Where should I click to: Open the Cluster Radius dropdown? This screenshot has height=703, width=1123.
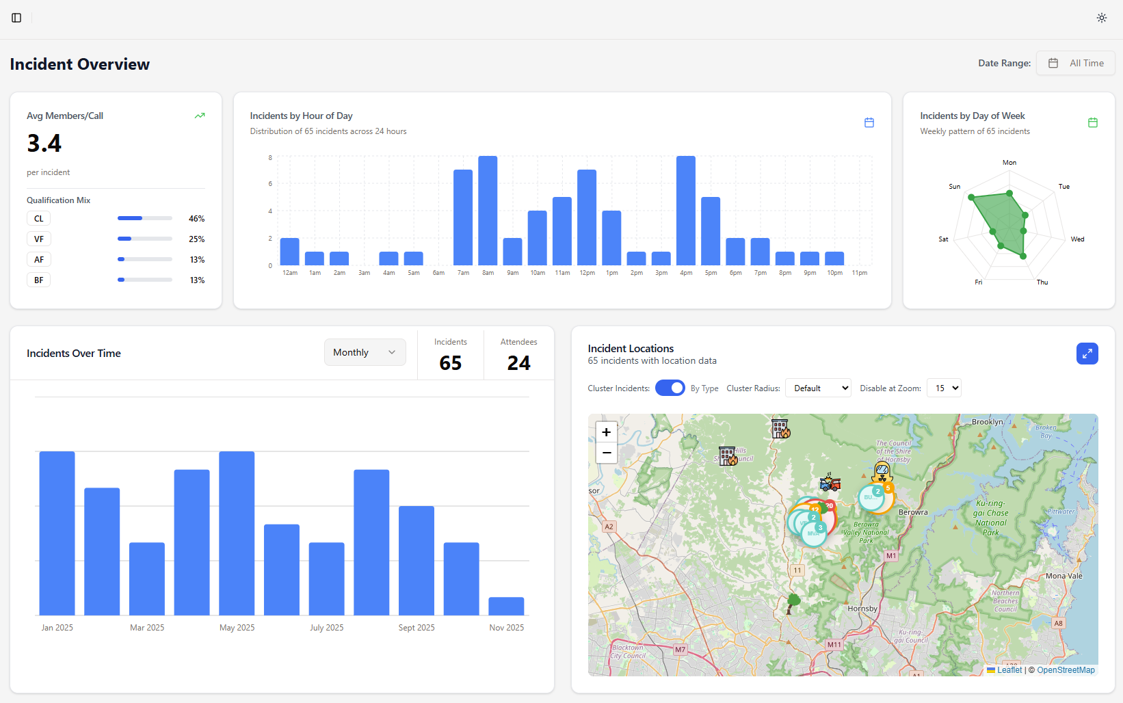pyautogui.click(x=818, y=388)
